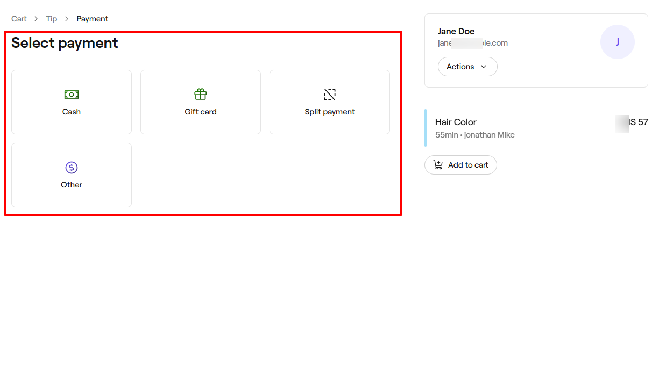Open Jane Doe's round avatar
The height and width of the screenshot is (376, 652).
click(617, 42)
